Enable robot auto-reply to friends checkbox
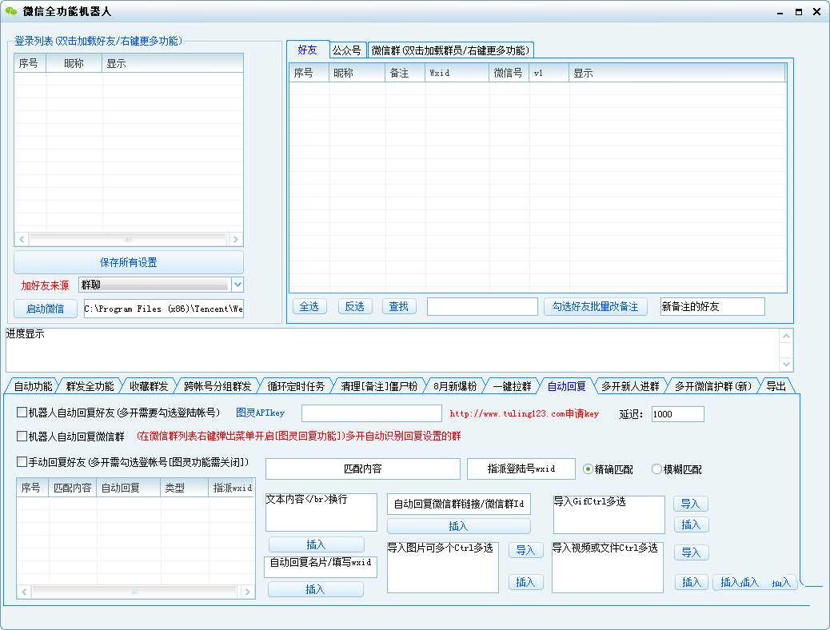The width and height of the screenshot is (830, 630). click(x=22, y=412)
